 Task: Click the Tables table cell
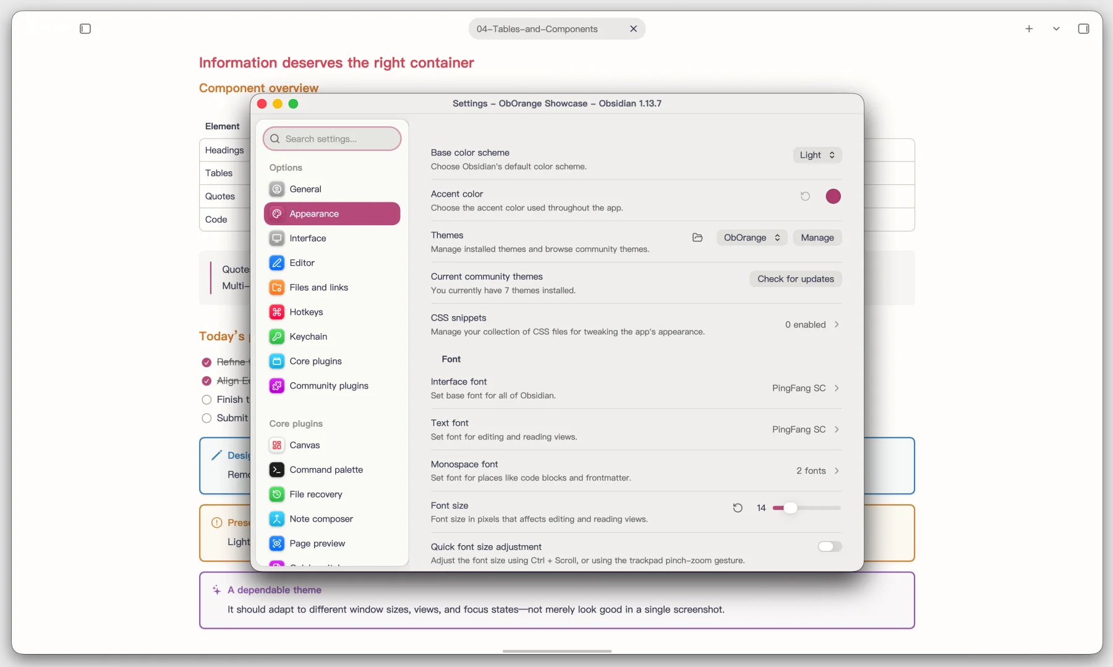point(224,173)
